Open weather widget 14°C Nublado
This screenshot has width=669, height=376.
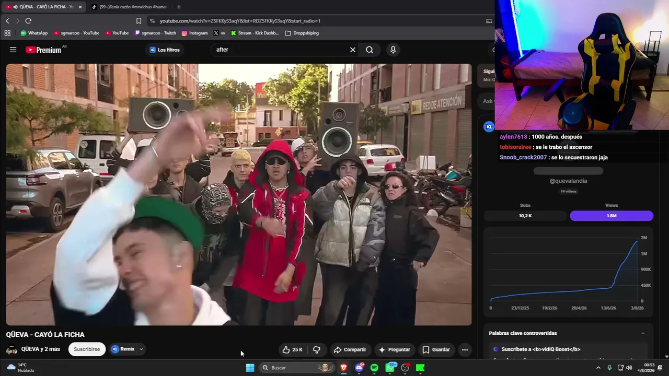[x=21, y=368]
